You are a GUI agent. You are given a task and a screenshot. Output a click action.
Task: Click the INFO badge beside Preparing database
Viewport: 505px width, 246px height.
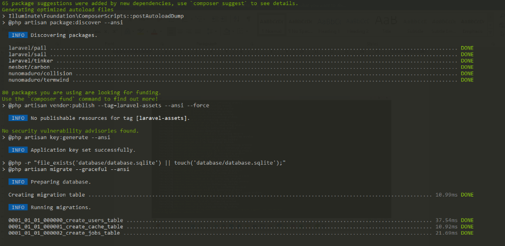tap(18, 182)
